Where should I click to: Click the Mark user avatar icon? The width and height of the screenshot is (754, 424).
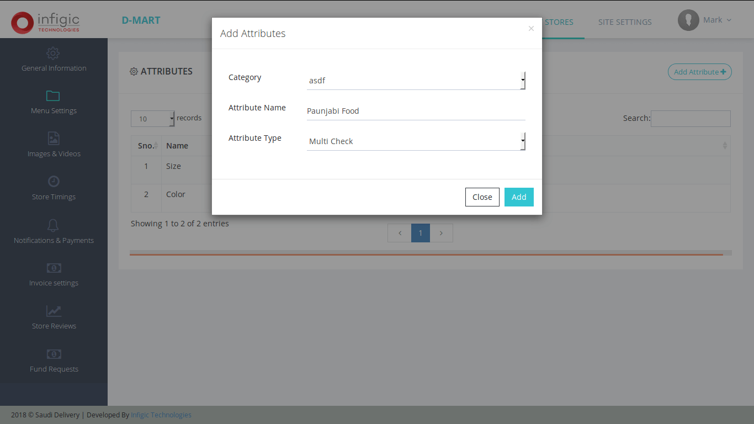coord(688,20)
